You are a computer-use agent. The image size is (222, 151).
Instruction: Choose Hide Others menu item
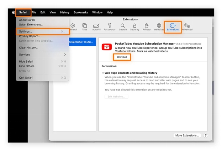tap(42, 66)
